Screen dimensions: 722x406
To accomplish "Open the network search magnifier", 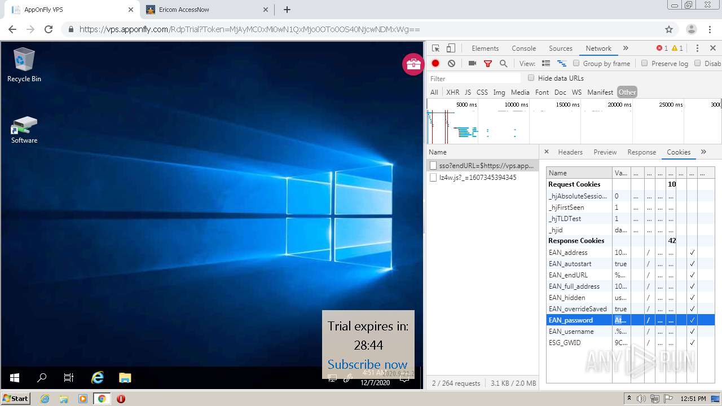I will 503,64.
